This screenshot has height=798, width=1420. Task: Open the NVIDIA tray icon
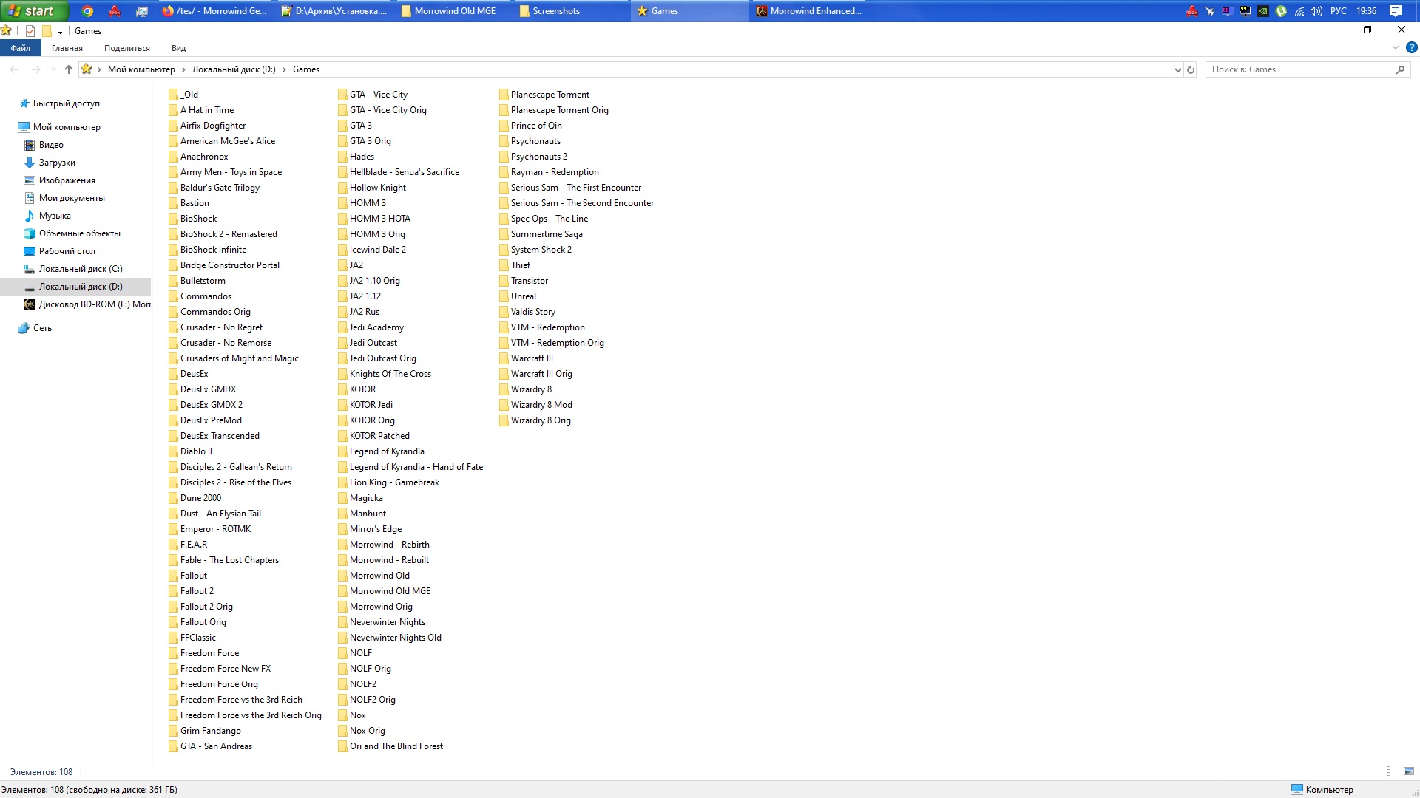[x=1263, y=11]
